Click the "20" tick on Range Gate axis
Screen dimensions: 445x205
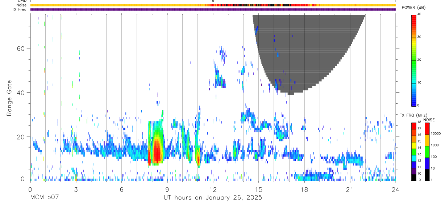[x=21, y=137]
